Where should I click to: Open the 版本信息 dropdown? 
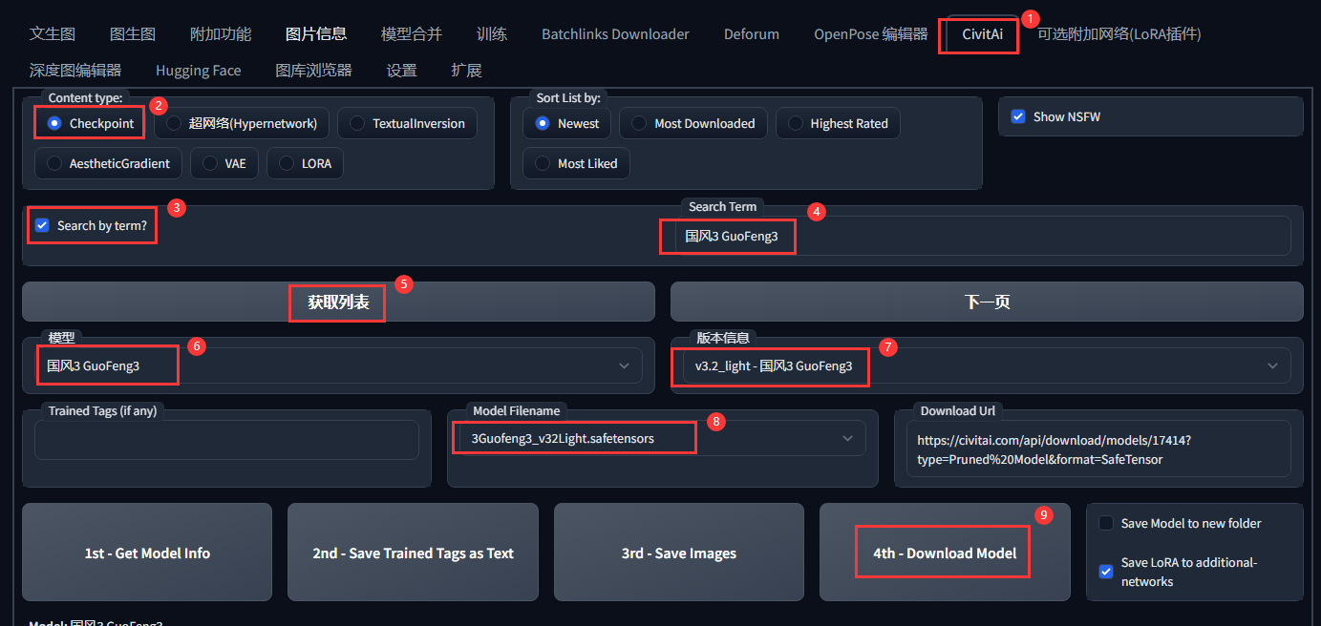click(987, 365)
